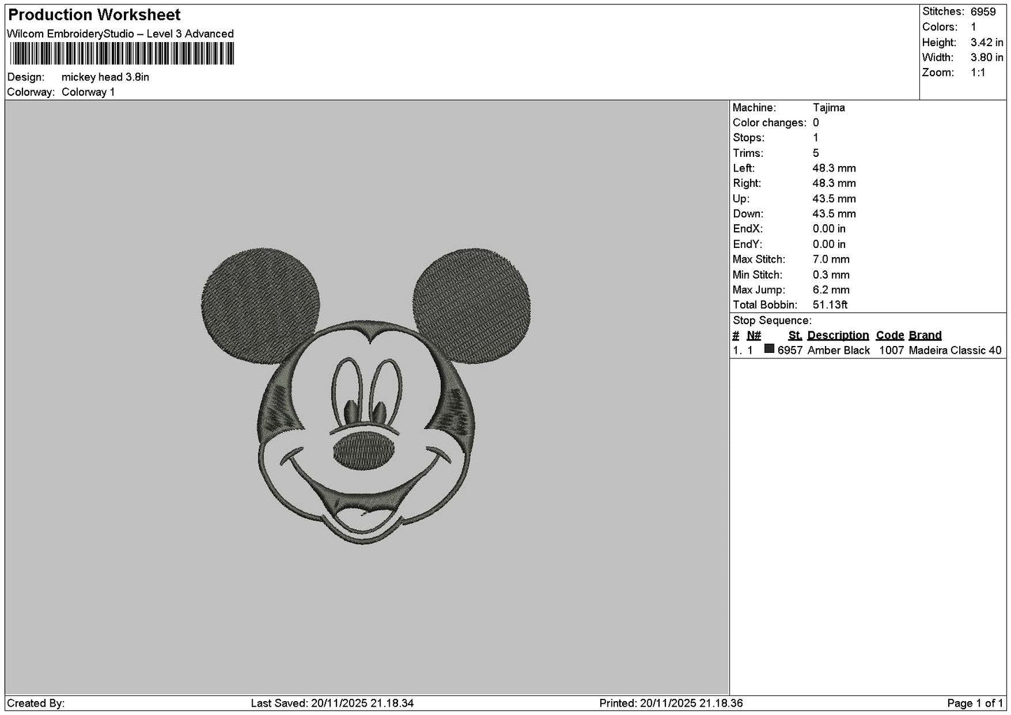Screen dimensions: 1011x715
Task: Click the 'St.' column header
Action: [x=795, y=335]
